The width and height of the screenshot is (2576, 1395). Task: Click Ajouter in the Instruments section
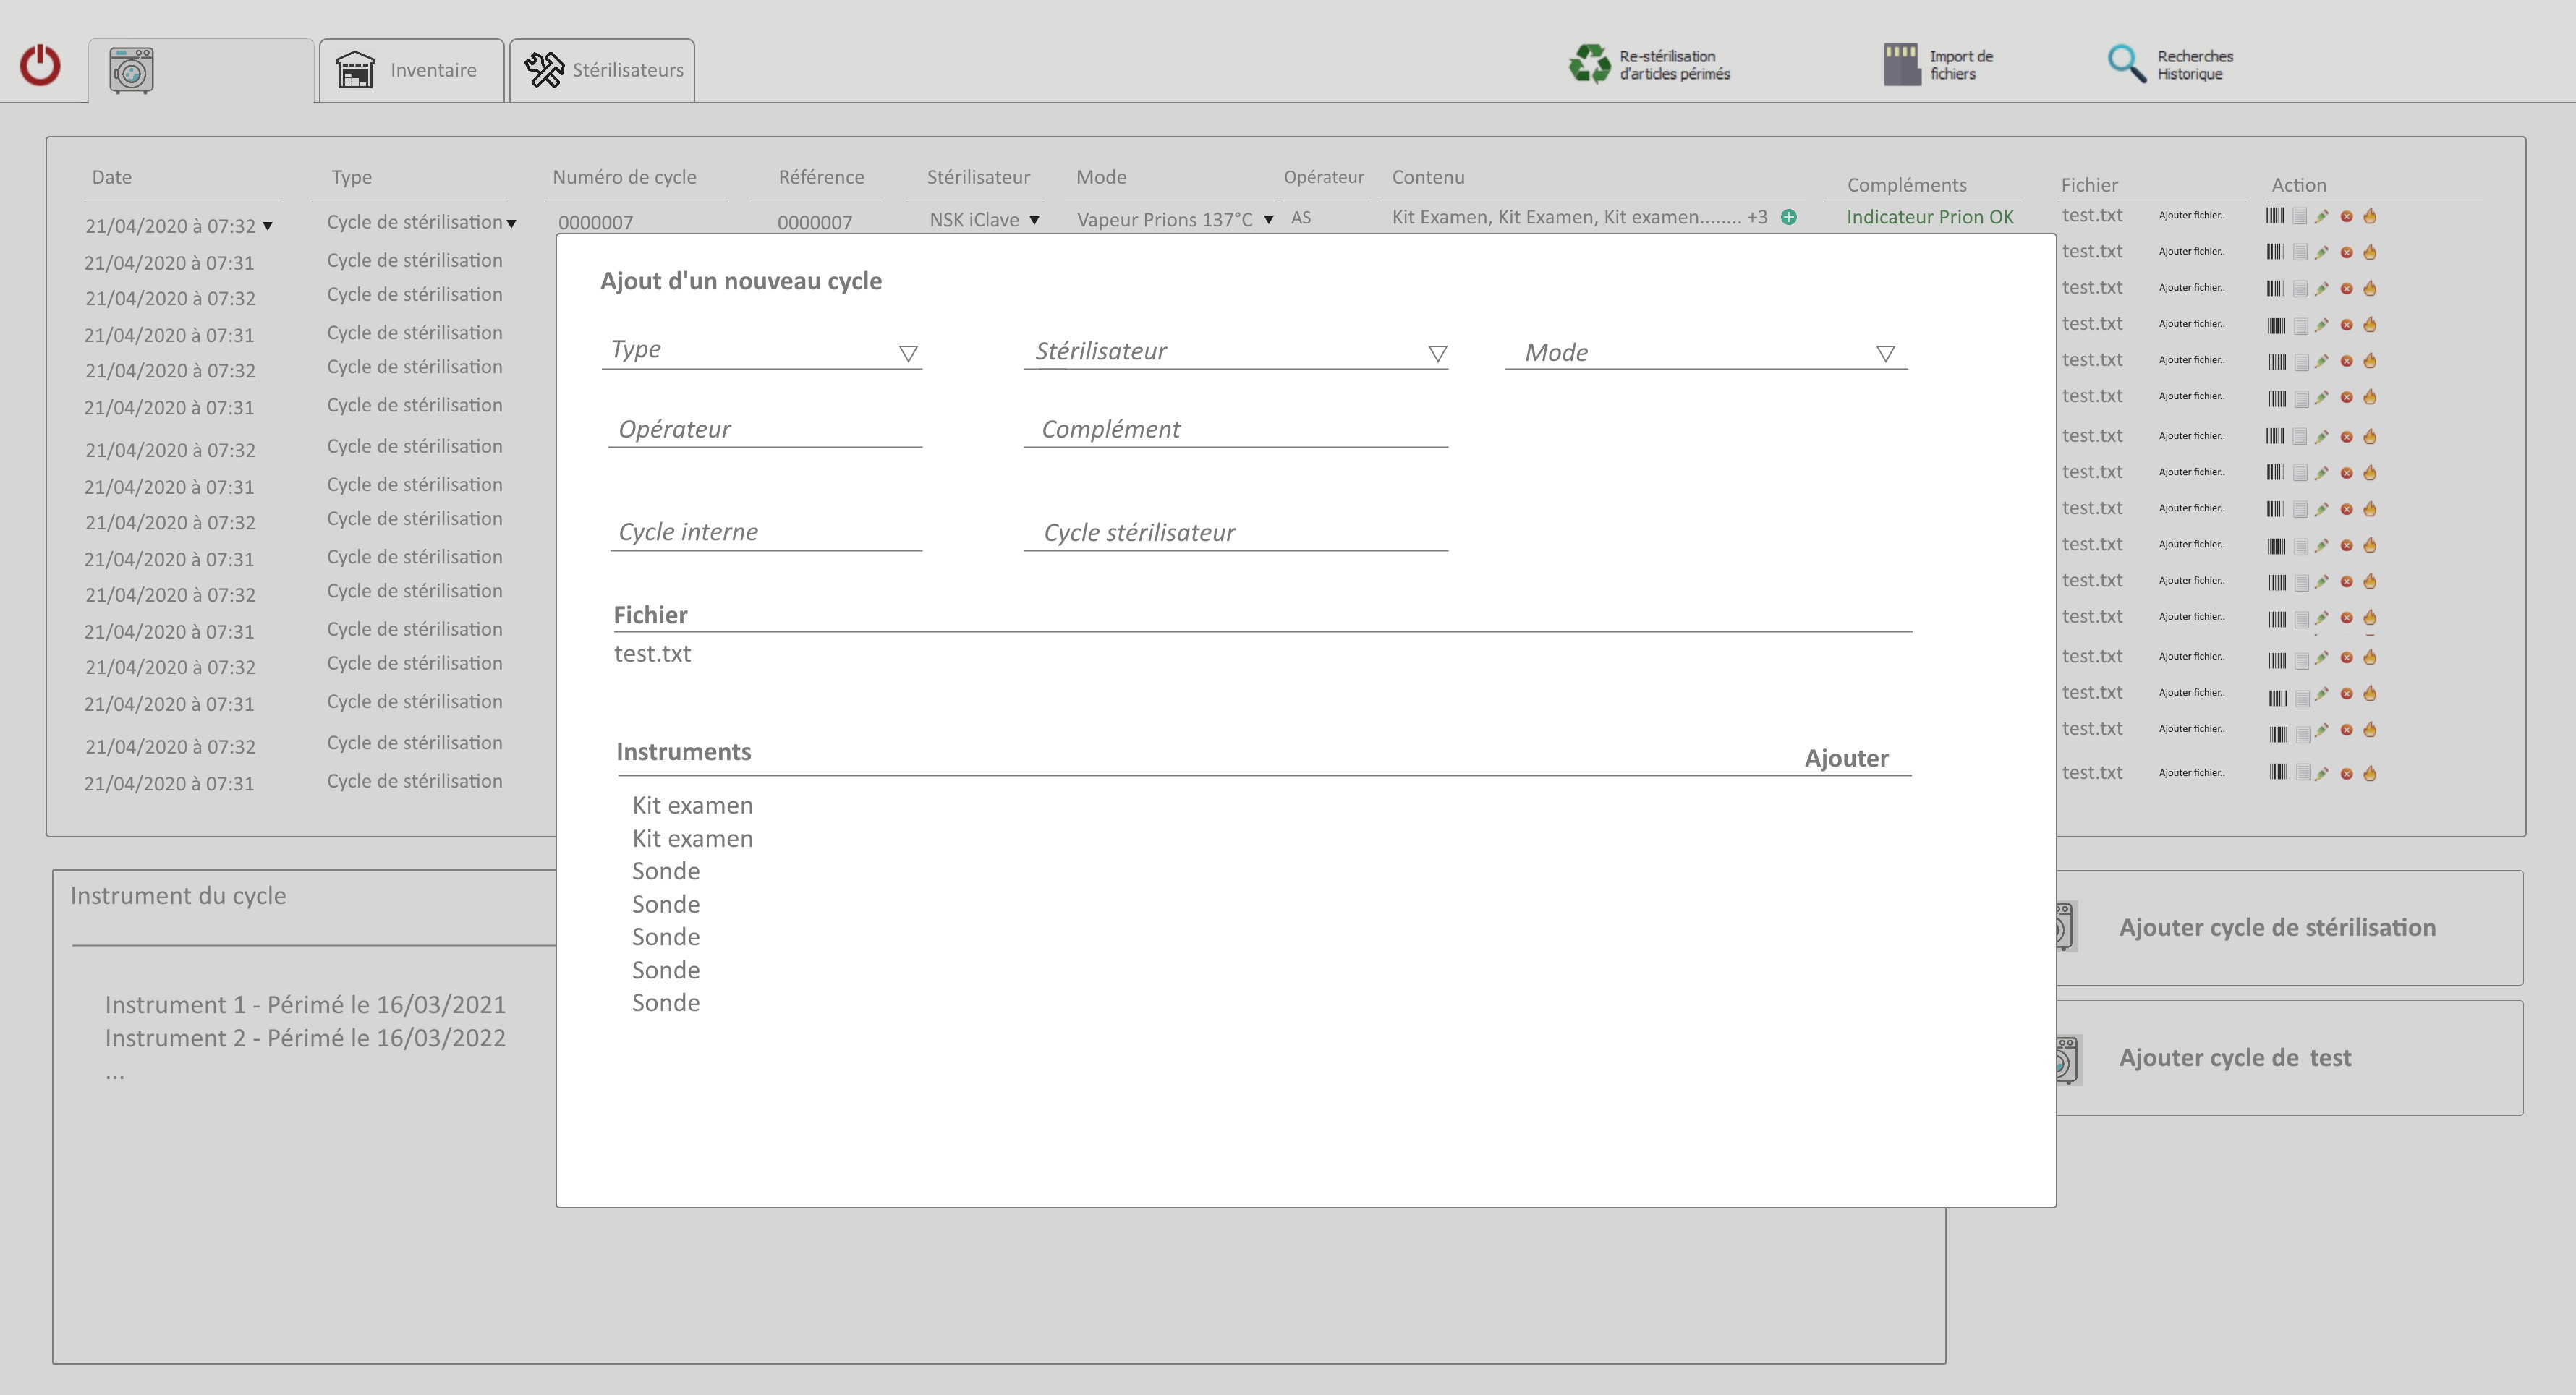(x=1846, y=758)
